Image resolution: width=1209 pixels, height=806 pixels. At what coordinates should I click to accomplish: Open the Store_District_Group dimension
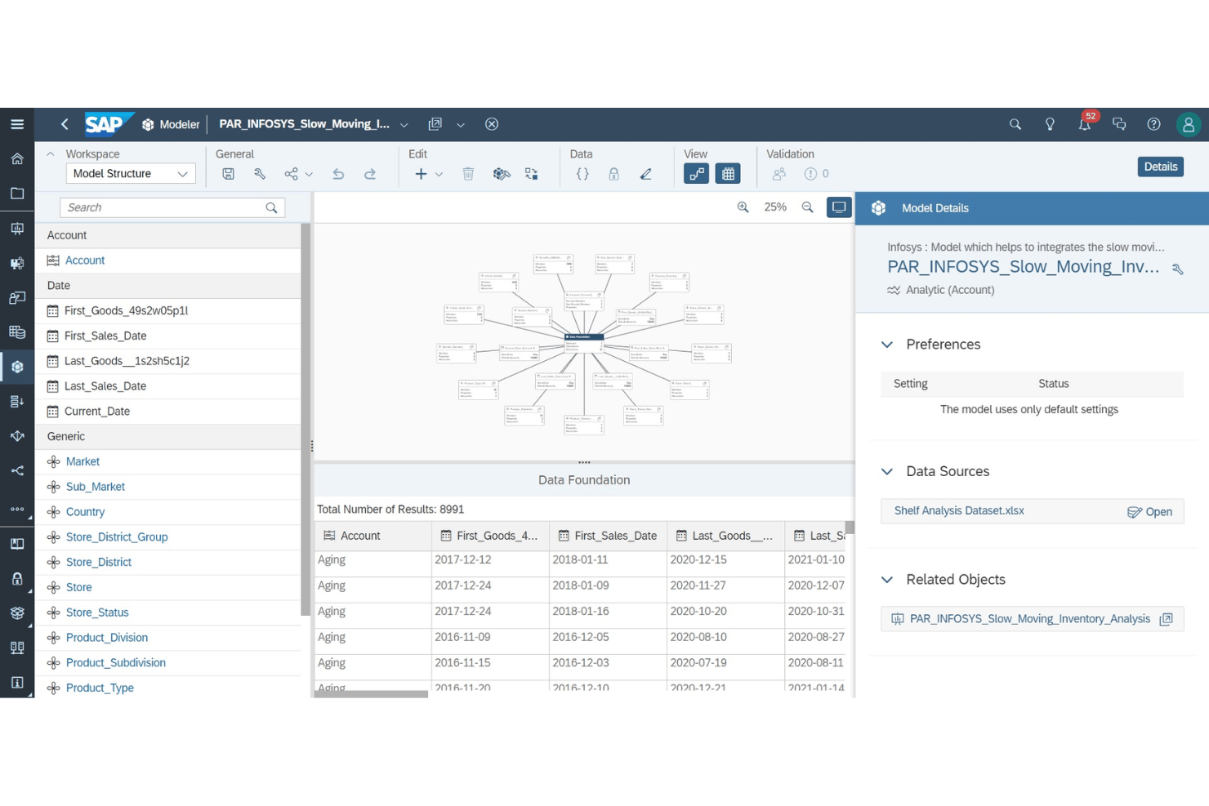point(117,537)
